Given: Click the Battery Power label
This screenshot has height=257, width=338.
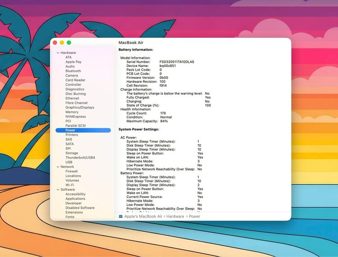Looking at the screenshot, I should (132, 173).
